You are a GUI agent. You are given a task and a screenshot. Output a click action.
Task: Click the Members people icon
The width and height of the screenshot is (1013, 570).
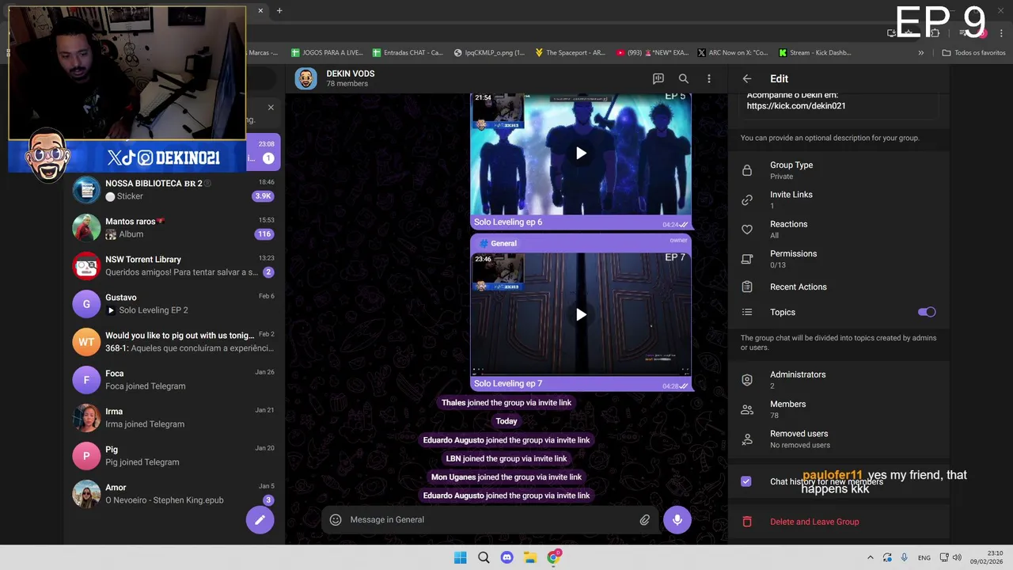pyautogui.click(x=746, y=409)
